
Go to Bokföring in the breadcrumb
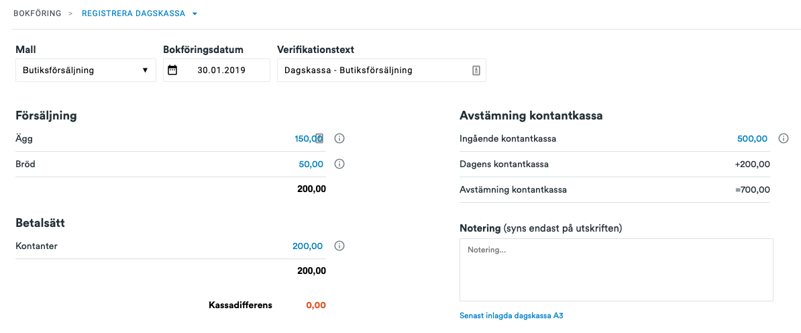point(38,14)
